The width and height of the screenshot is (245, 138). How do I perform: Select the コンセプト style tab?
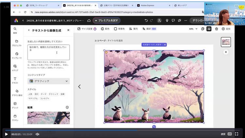[x=45, y=98]
